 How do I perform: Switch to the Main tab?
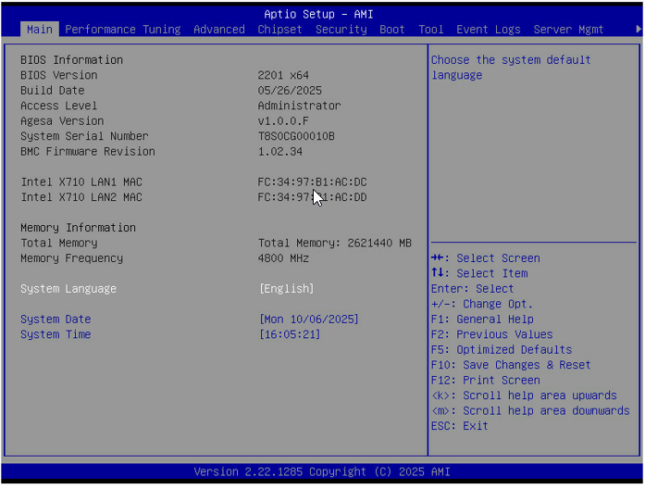click(x=40, y=30)
